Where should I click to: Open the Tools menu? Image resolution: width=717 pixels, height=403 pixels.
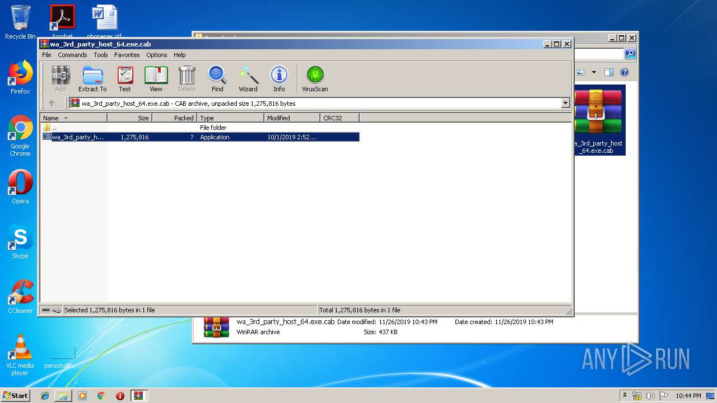tap(101, 55)
